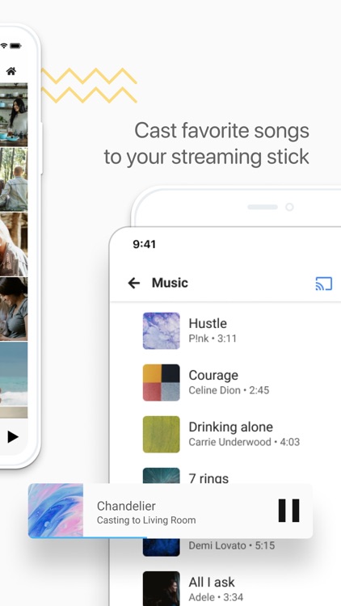Tap 'Casting to Living Room' status text

(146, 520)
